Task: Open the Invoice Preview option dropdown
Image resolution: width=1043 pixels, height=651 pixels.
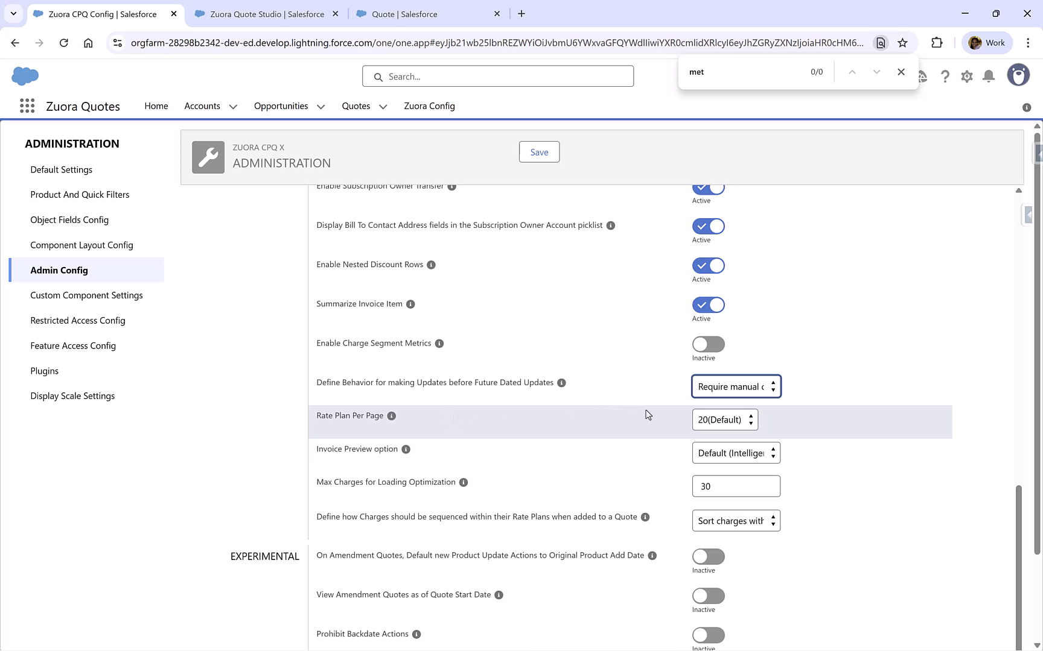Action: (736, 453)
